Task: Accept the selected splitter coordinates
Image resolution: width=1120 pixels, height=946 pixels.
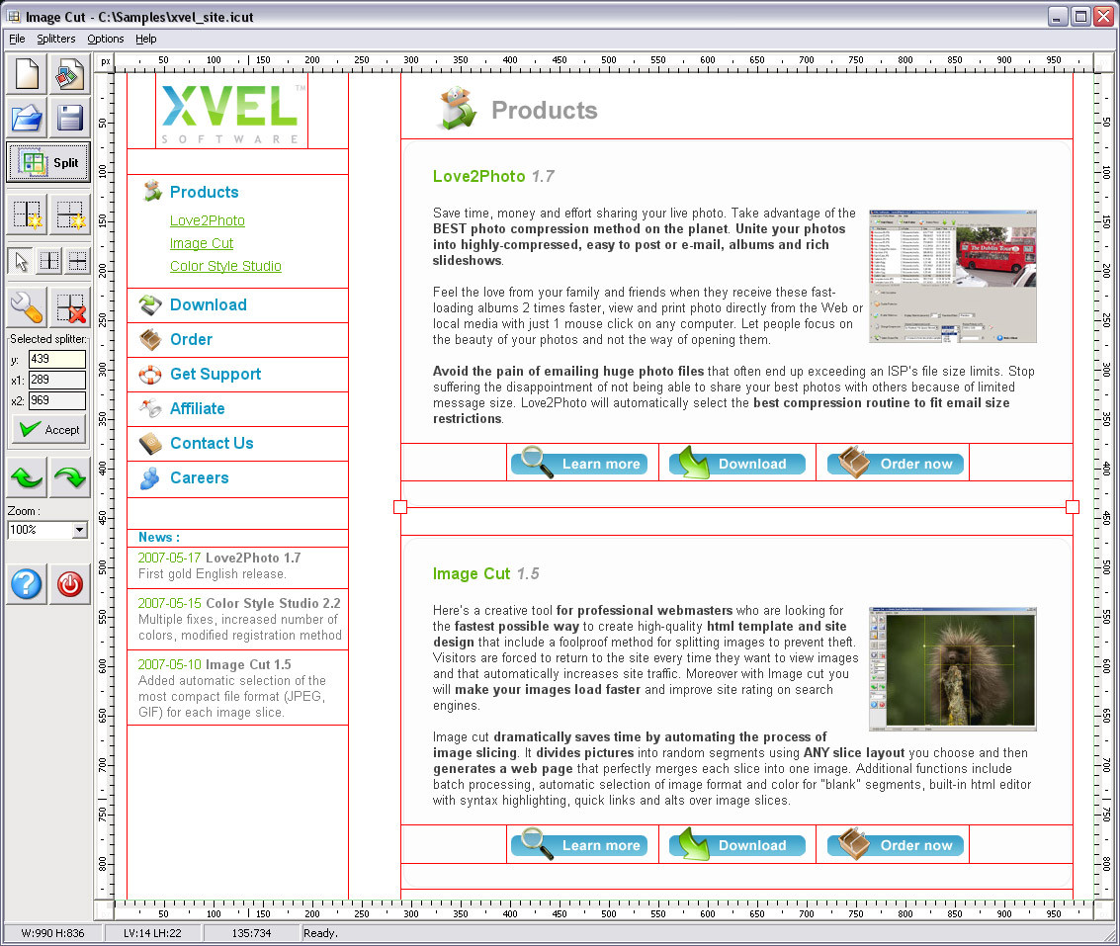Action: pos(48,429)
